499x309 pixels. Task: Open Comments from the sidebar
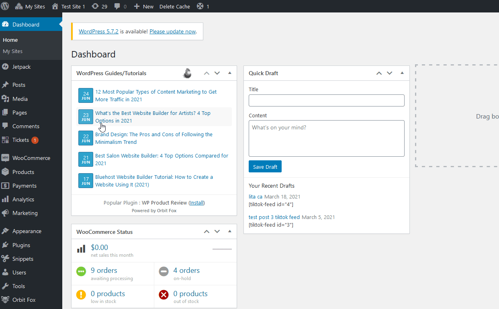(31, 126)
